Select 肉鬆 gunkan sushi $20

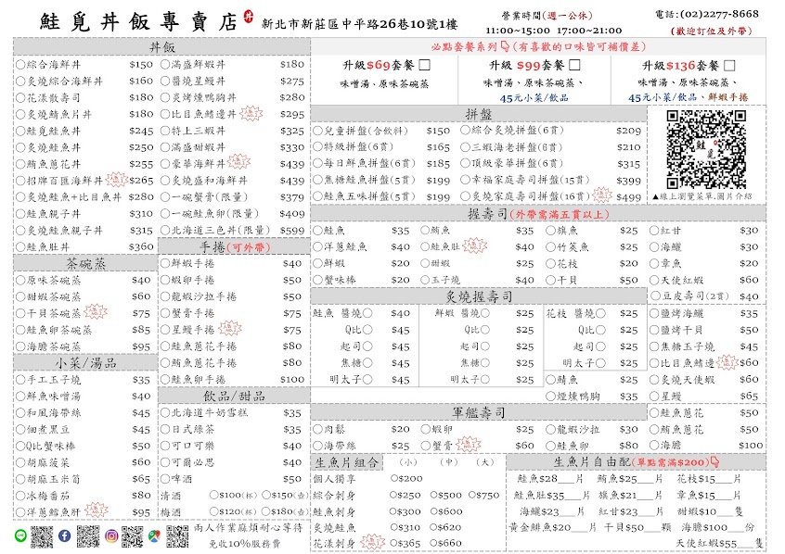point(317,429)
